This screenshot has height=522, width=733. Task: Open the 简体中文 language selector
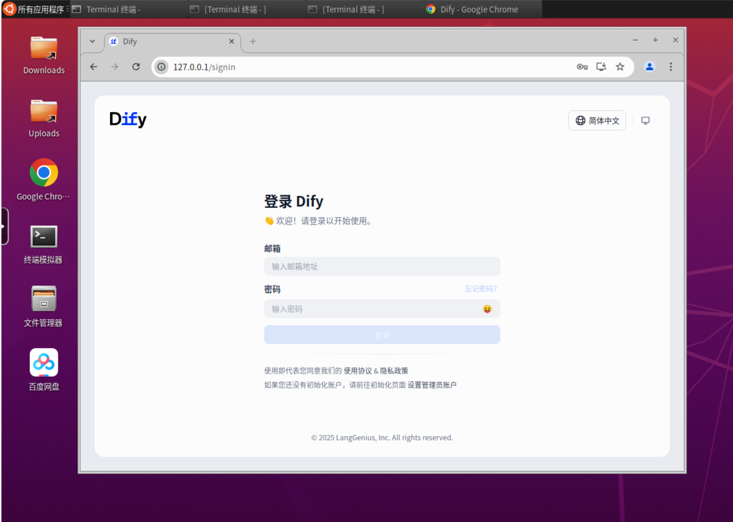pos(597,121)
